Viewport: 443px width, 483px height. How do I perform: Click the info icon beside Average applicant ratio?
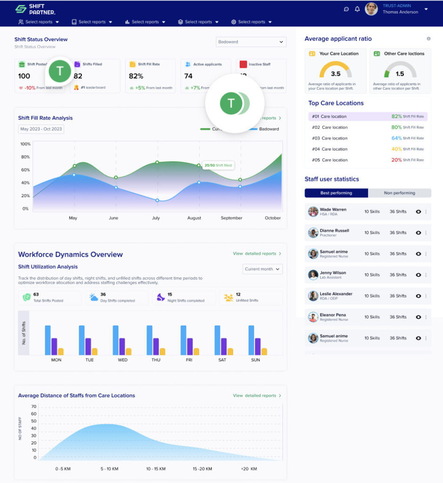point(428,38)
